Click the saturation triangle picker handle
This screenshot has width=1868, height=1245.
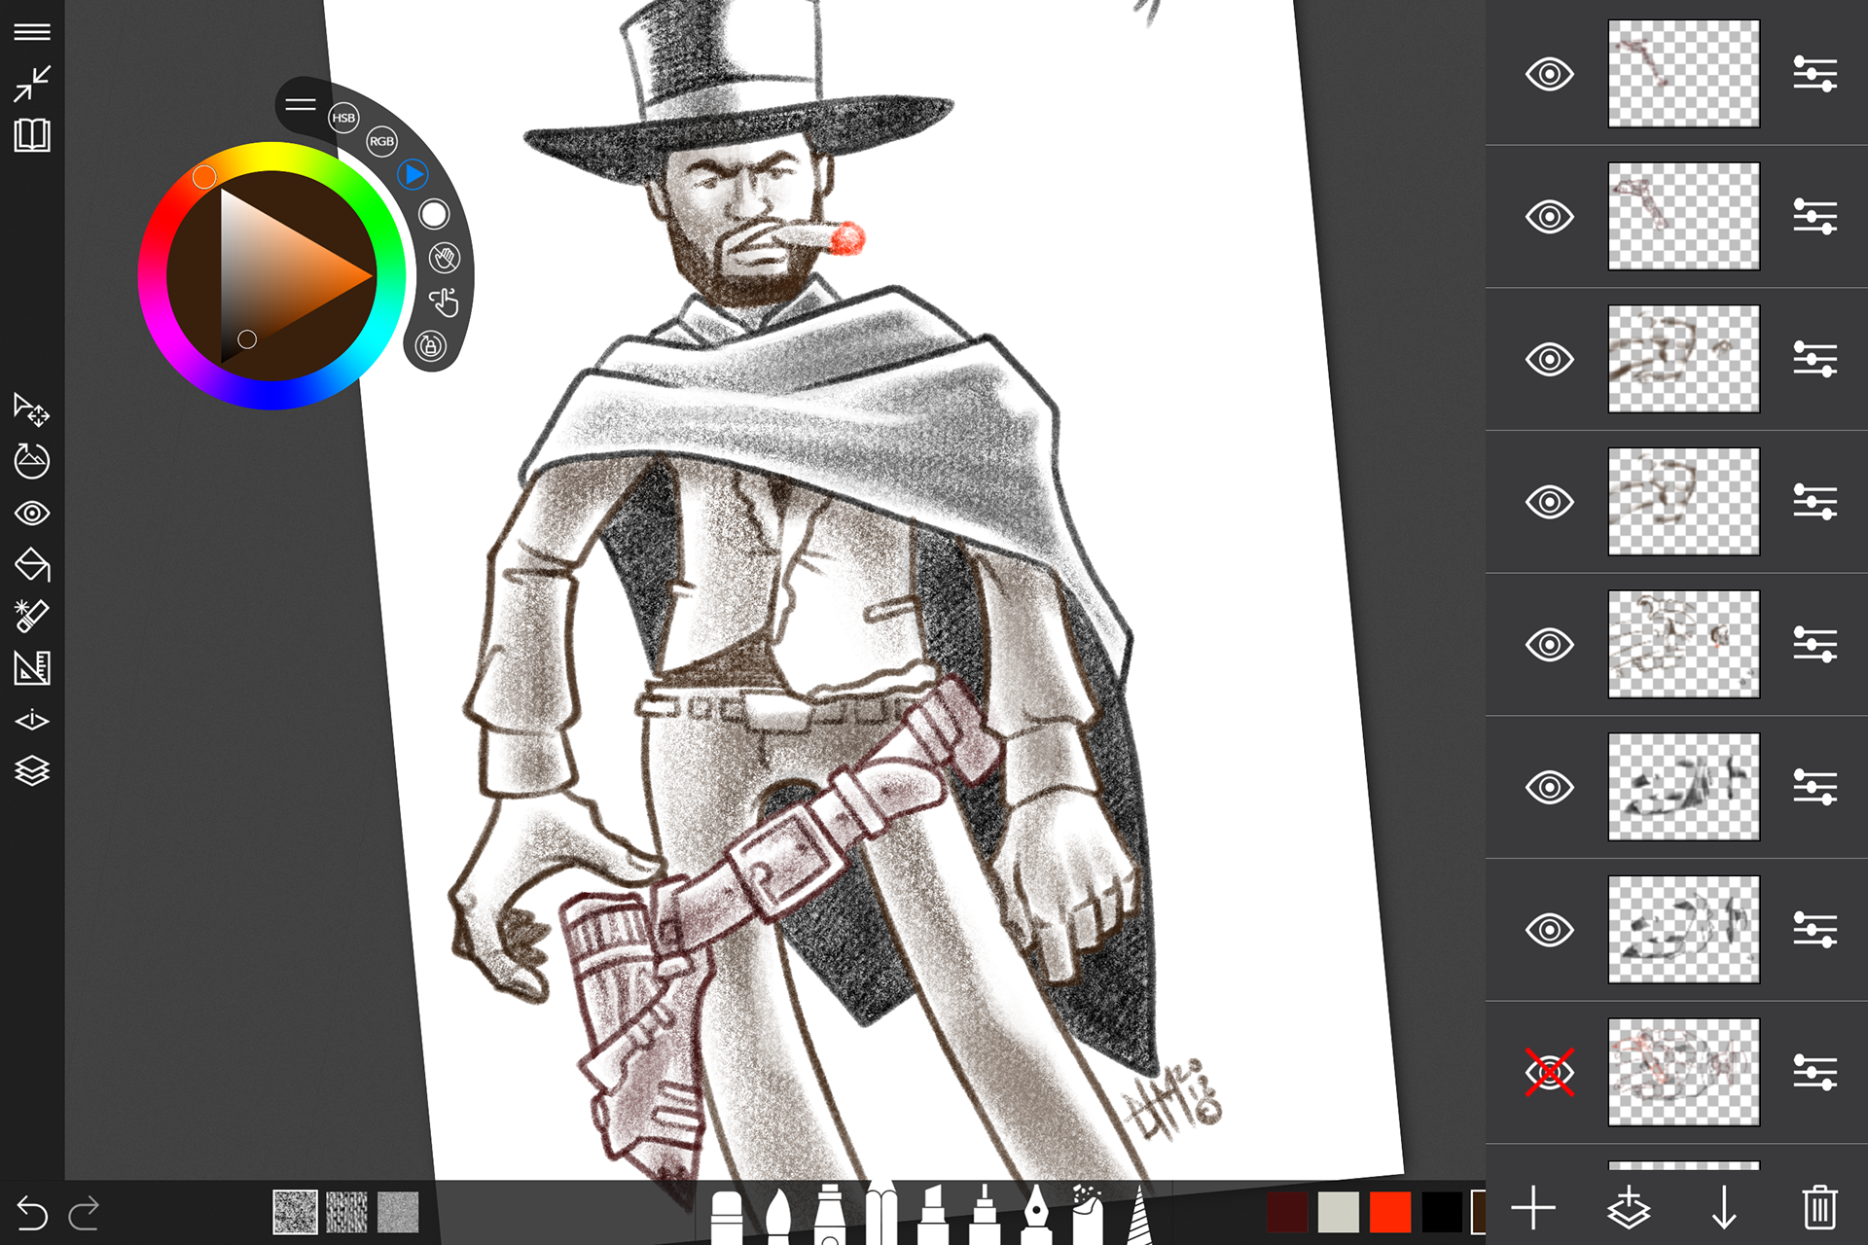pyautogui.click(x=247, y=339)
